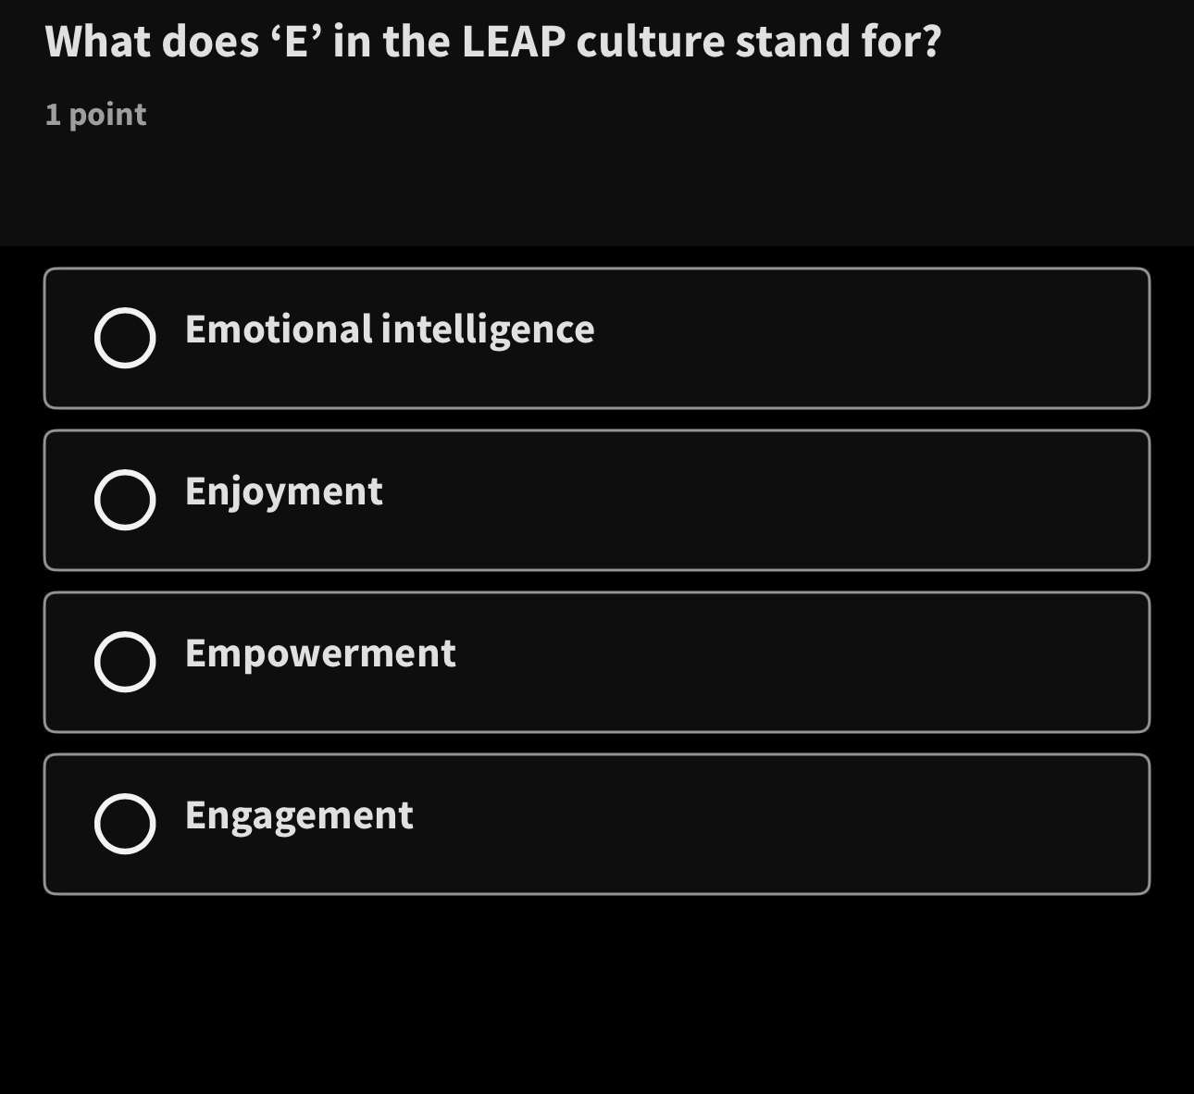Screen dimensions: 1194x1094
Task: Click the Emotional intelligence option label text
Action: click(389, 329)
